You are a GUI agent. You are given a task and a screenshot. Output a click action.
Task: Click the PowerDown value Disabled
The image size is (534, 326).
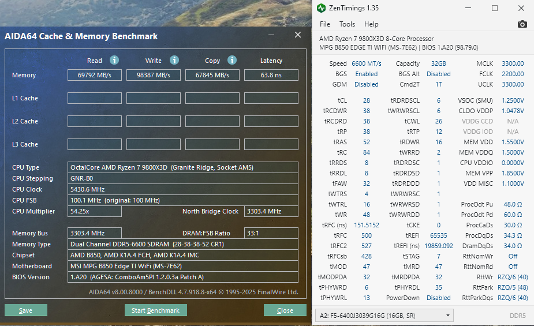point(439,298)
